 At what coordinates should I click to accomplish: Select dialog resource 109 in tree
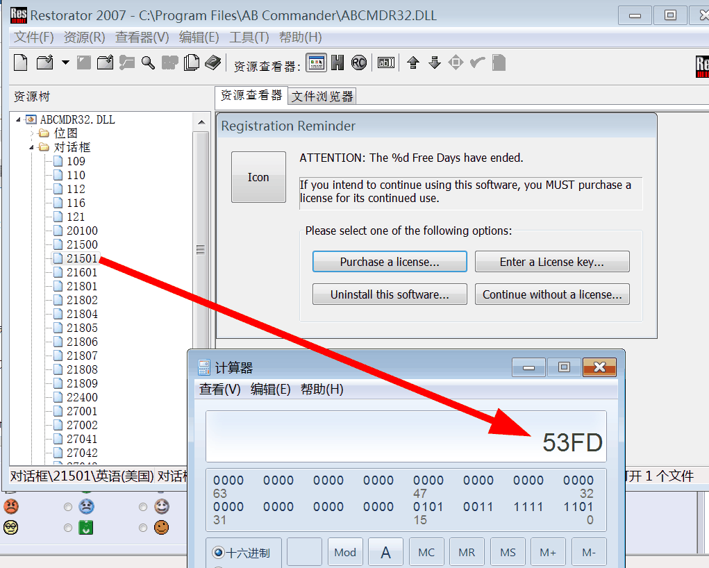[76, 162]
